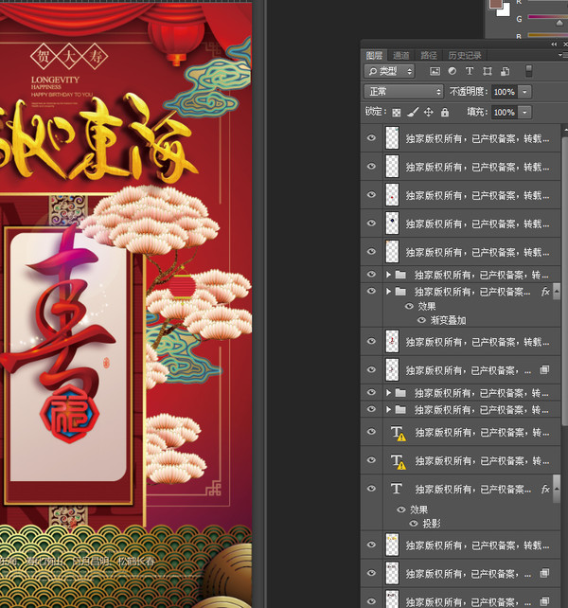Lock layer position move icon
This screenshot has height=608, width=568.
pos(429,113)
